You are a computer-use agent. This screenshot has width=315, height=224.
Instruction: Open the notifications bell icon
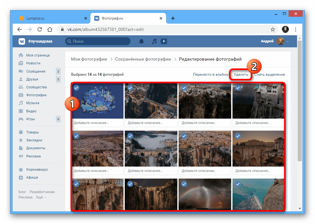coord(141,41)
